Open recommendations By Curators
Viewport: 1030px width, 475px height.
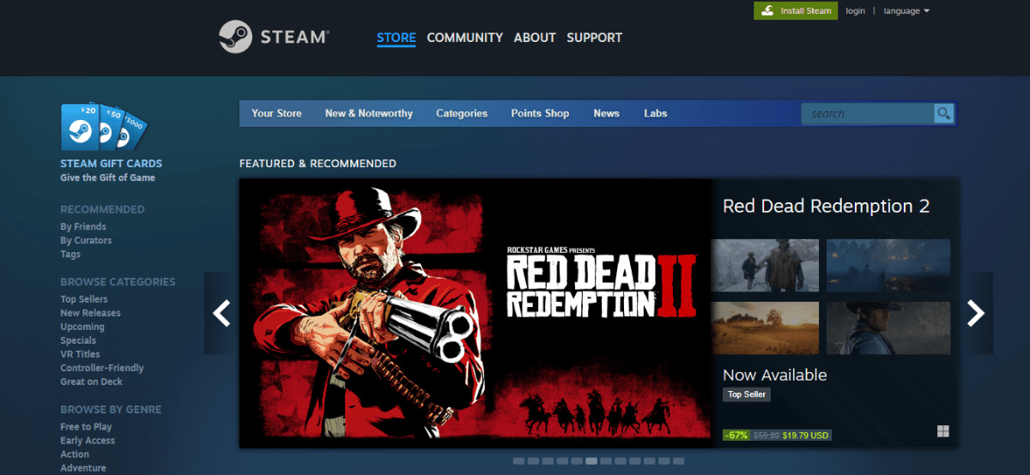coord(86,241)
